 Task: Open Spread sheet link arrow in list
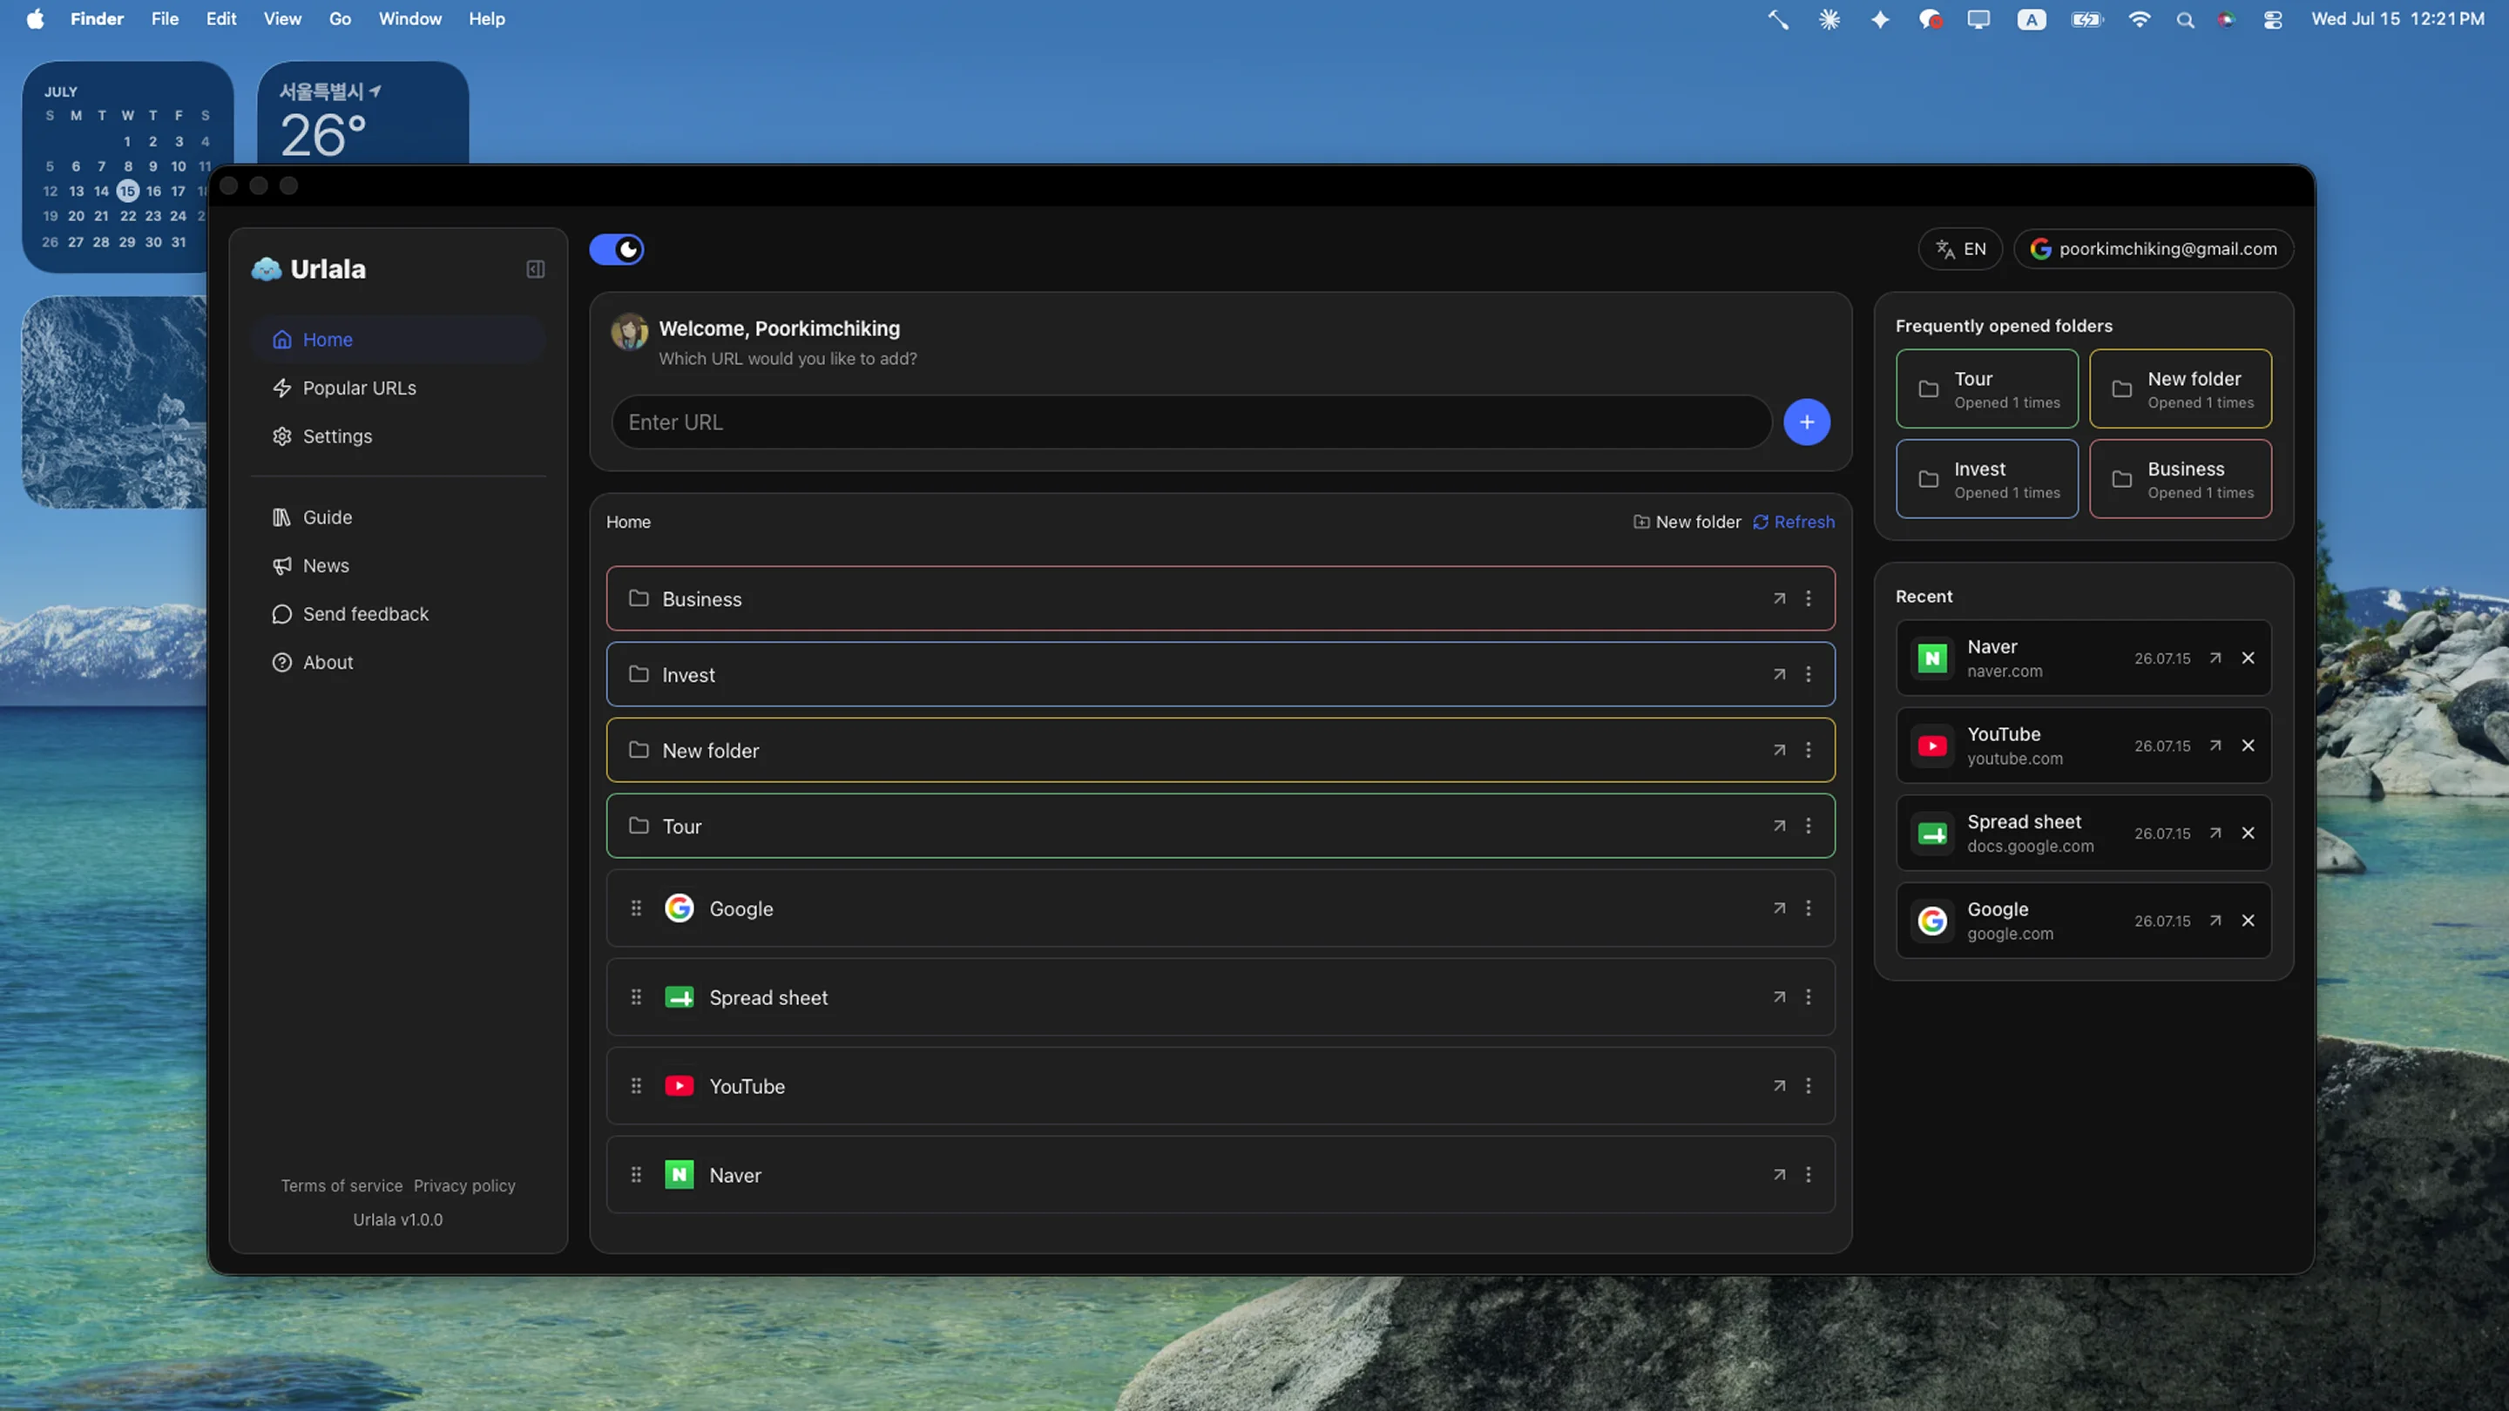pyautogui.click(x=1780, y=998)
